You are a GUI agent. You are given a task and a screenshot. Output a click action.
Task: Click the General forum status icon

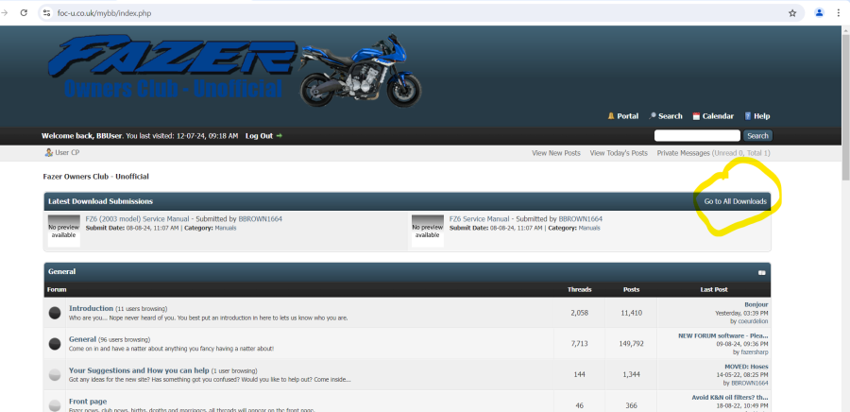coord(55,344)
